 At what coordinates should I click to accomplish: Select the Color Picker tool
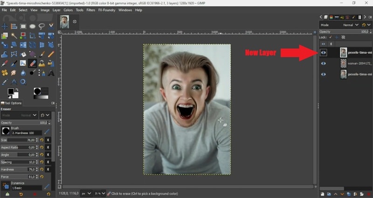point(5,82)
